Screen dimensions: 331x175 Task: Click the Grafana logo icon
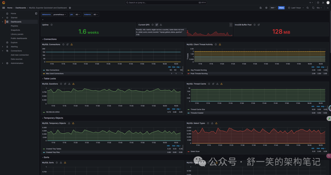[3, 2]
